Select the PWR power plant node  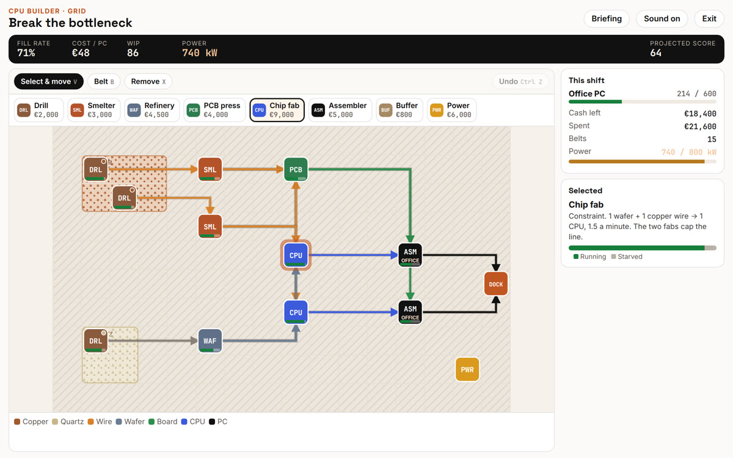click(467, 369)
